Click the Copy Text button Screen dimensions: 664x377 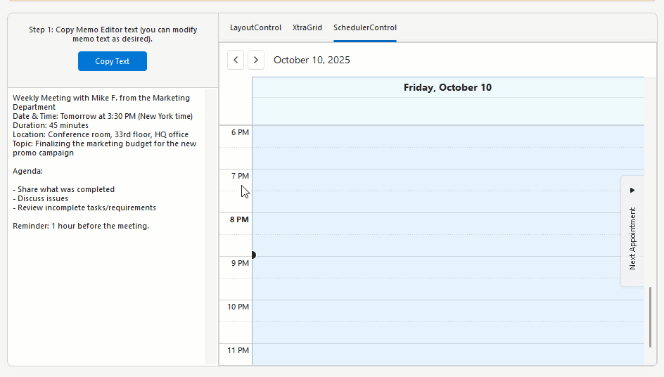pyautogui.click(x=113, y=61)
